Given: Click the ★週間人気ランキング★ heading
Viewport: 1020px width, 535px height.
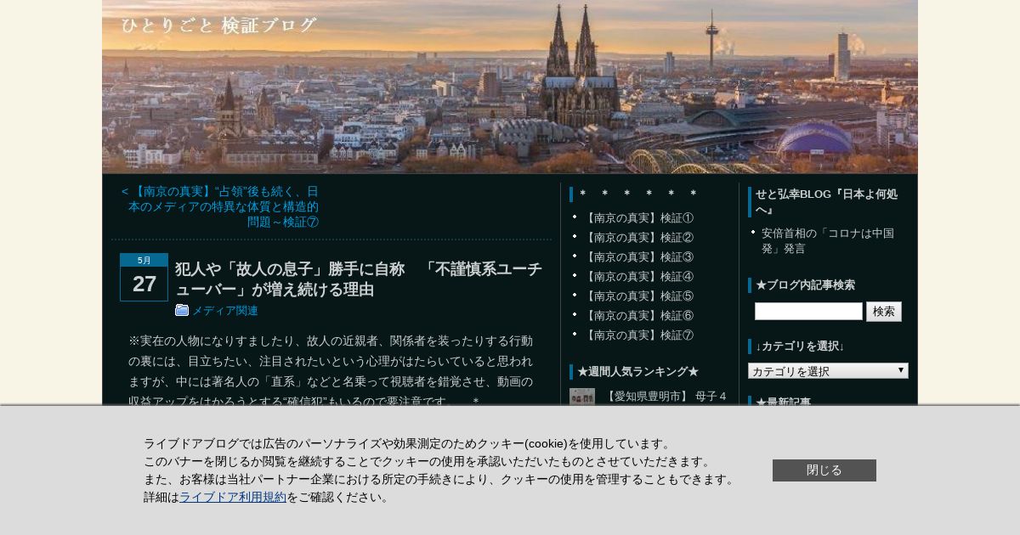Looking at the screenshot, I should pos(637,371).
